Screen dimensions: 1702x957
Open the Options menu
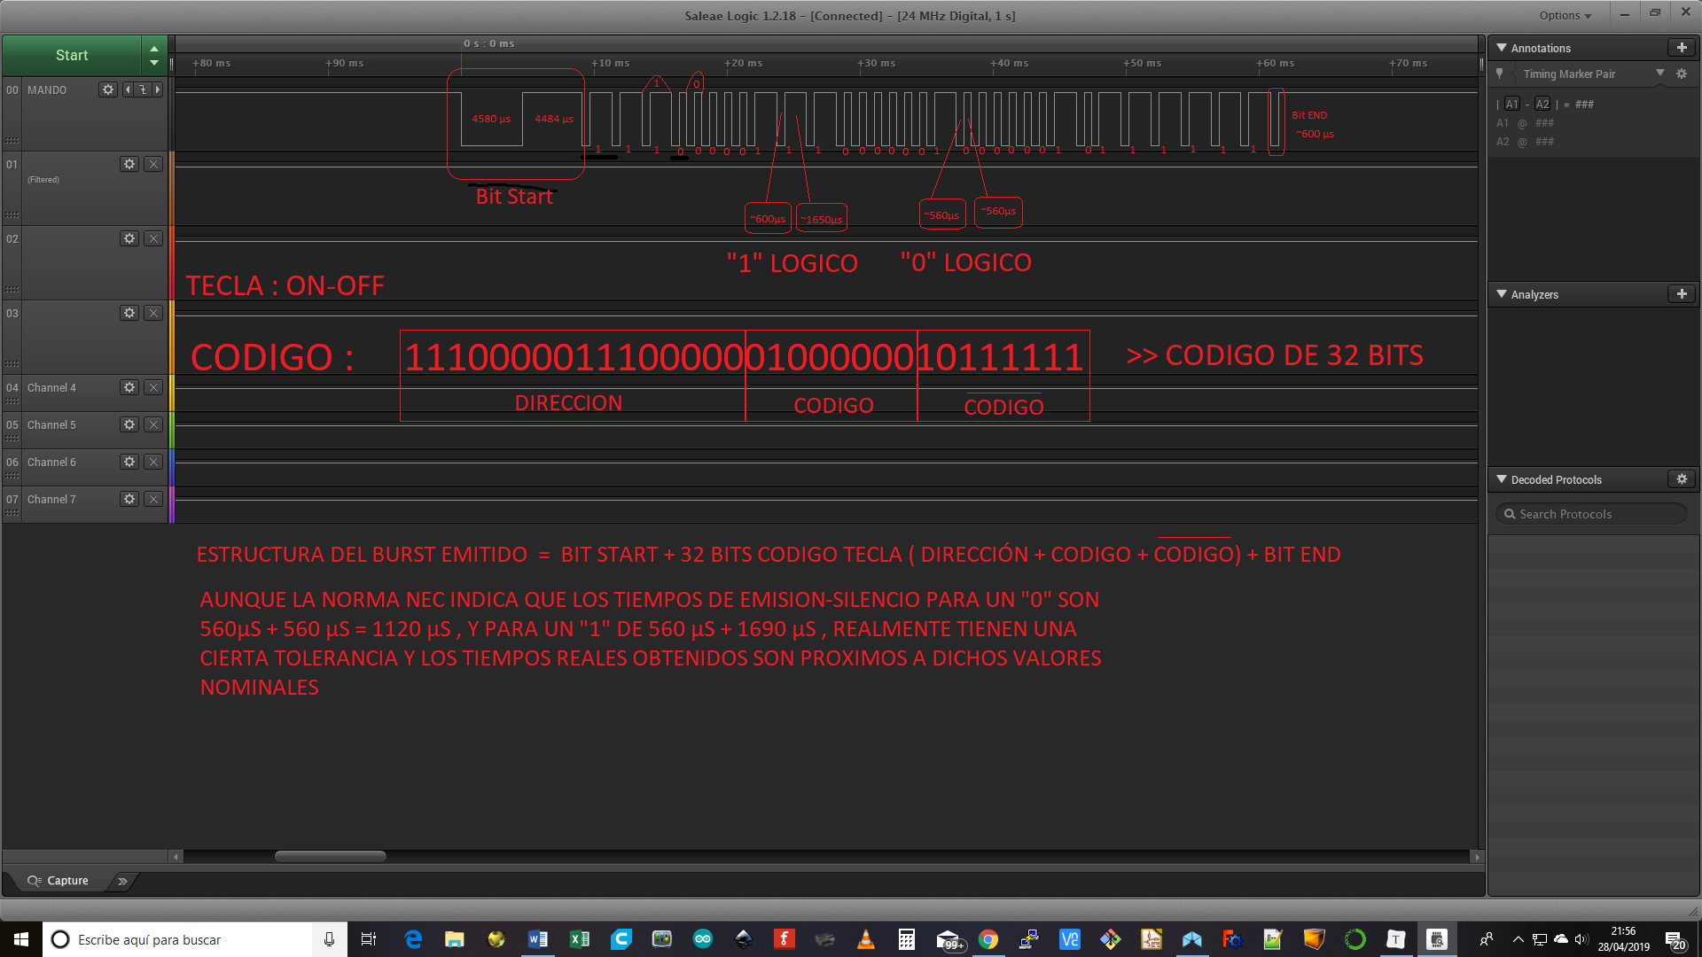tap(1565, 15)
